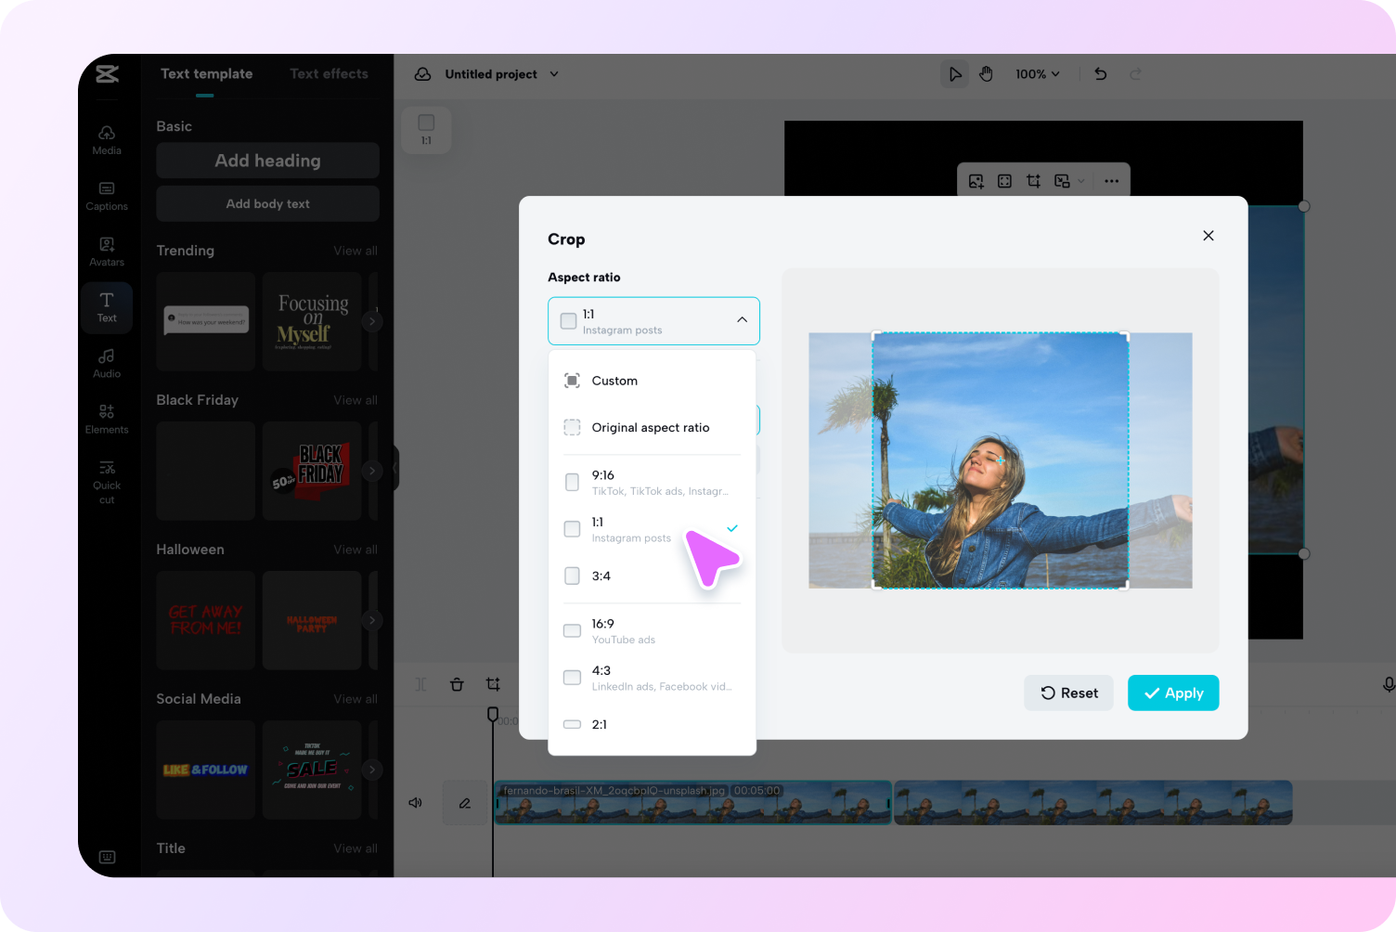Screen dimensions: 1396x932
Task: Click the track edit pencil icon
Action: 465,803
